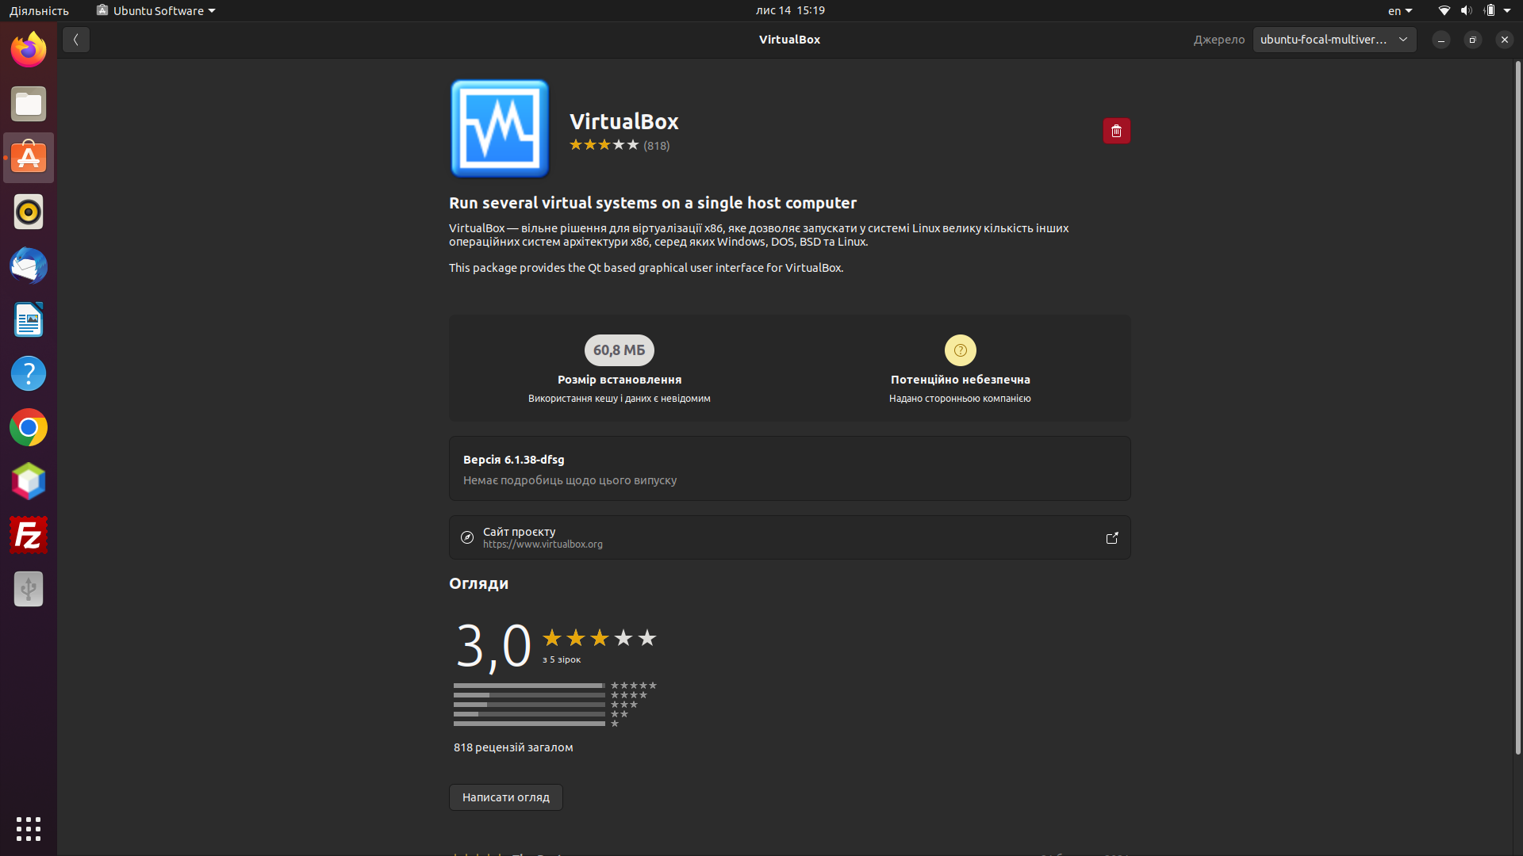Open the en keyboard layout dropdown
The width and height of the screenshot is (1523, 856).
[1399, 10]
